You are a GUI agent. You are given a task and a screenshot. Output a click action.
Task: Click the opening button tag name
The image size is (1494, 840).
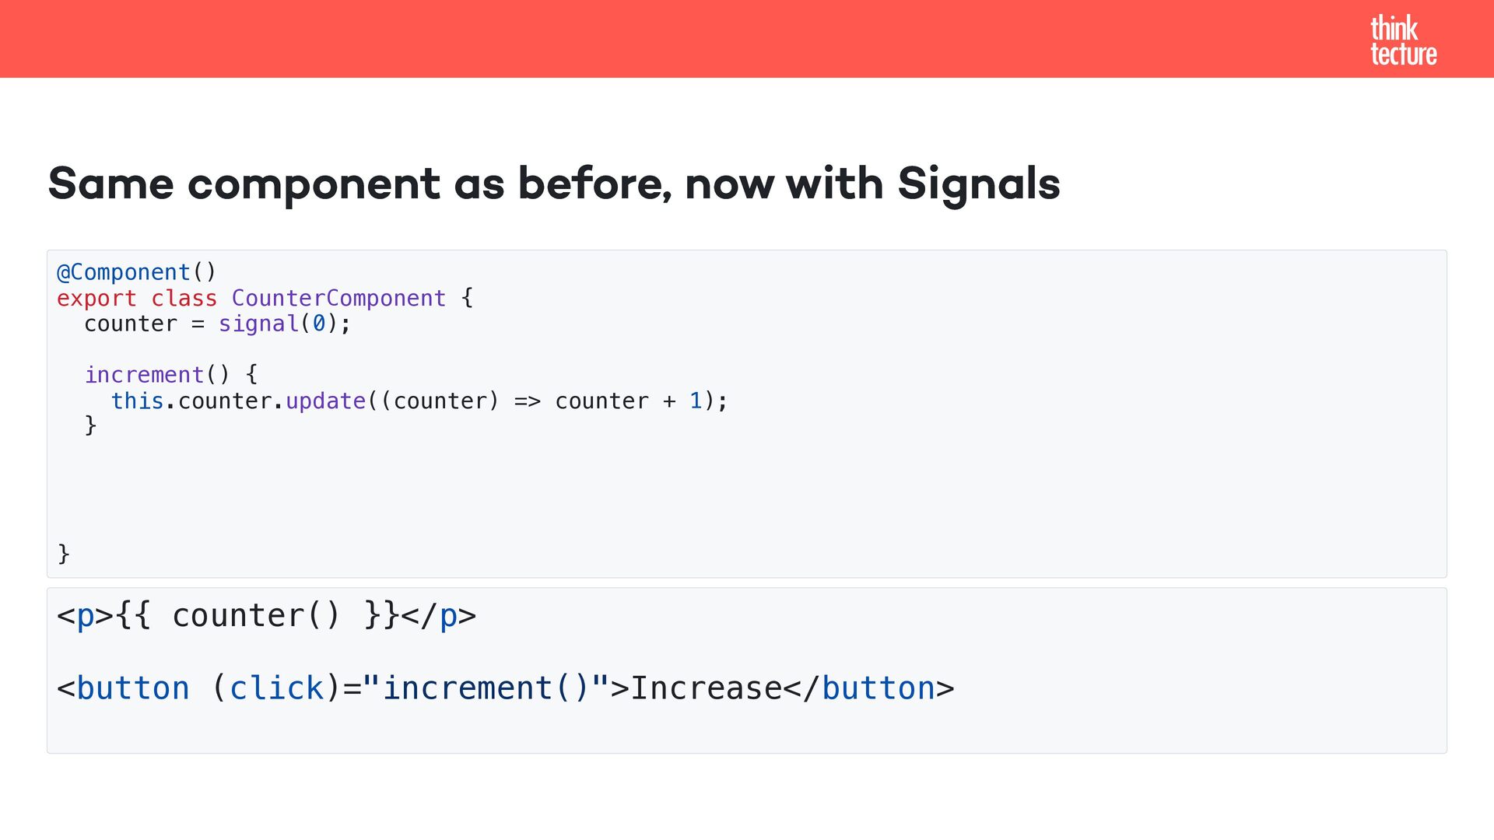[x=132, y=688]
